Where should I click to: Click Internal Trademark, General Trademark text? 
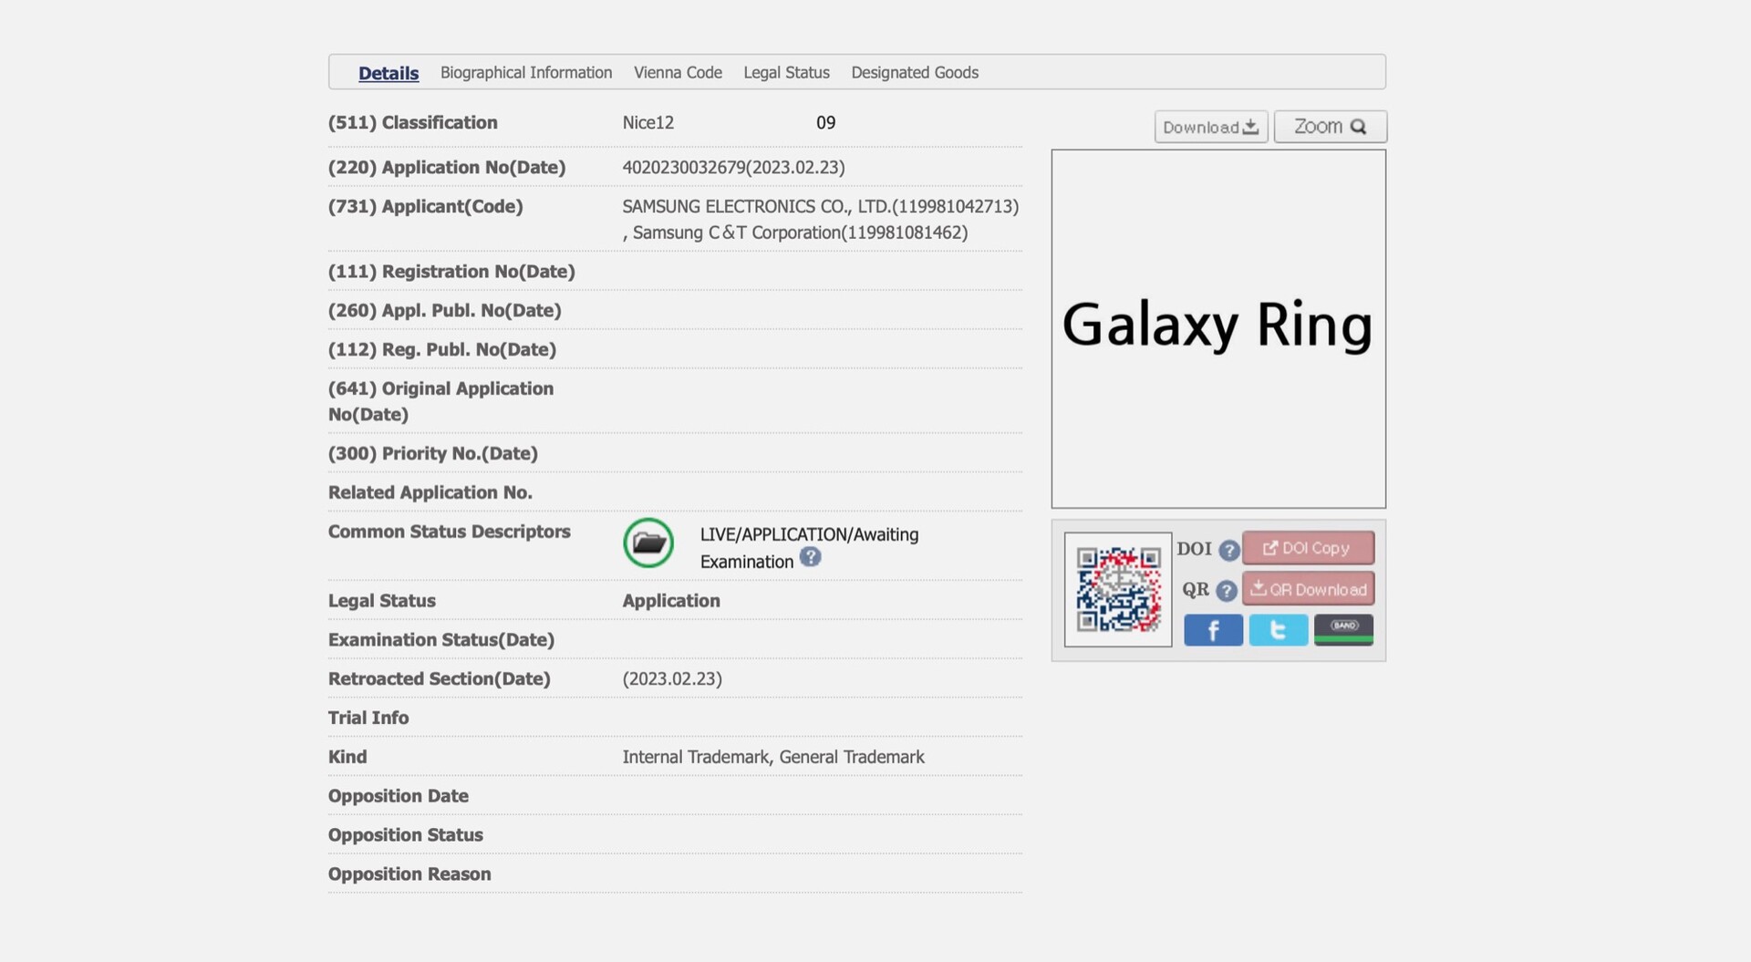(x=773, y=758)
